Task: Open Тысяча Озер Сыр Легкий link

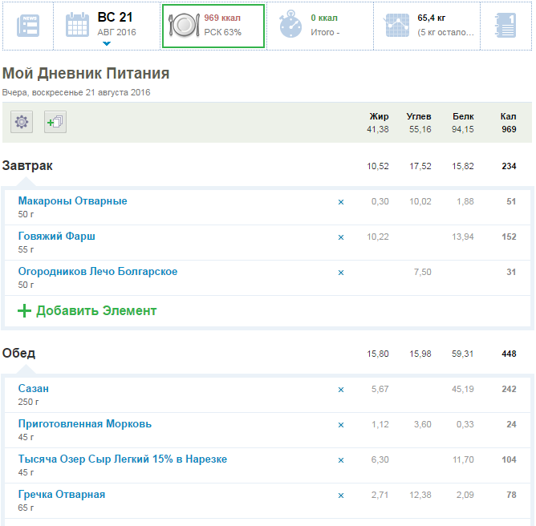Action: click(123, 459)
